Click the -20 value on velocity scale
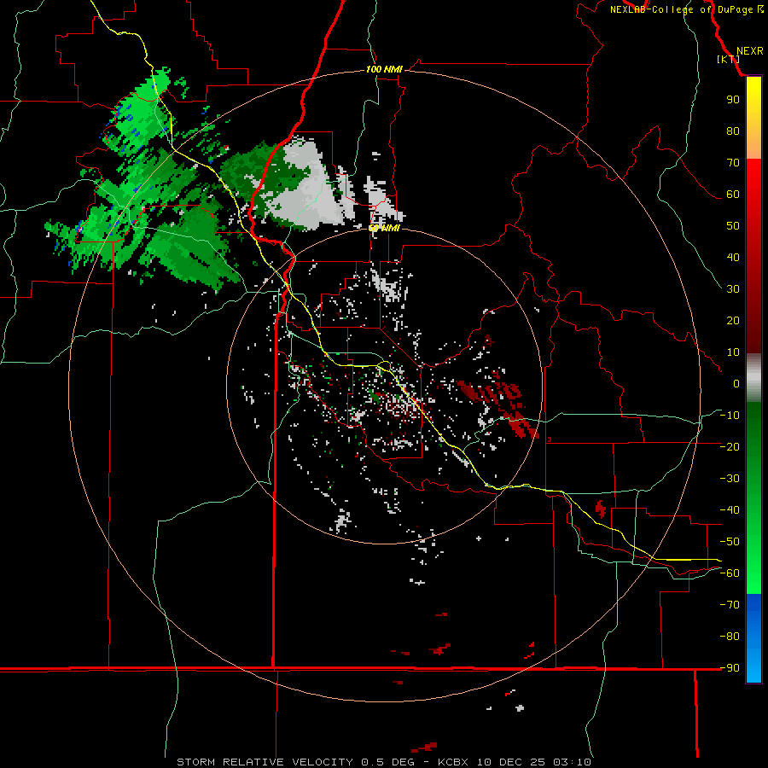768x768 pixels. click(730, 446)
